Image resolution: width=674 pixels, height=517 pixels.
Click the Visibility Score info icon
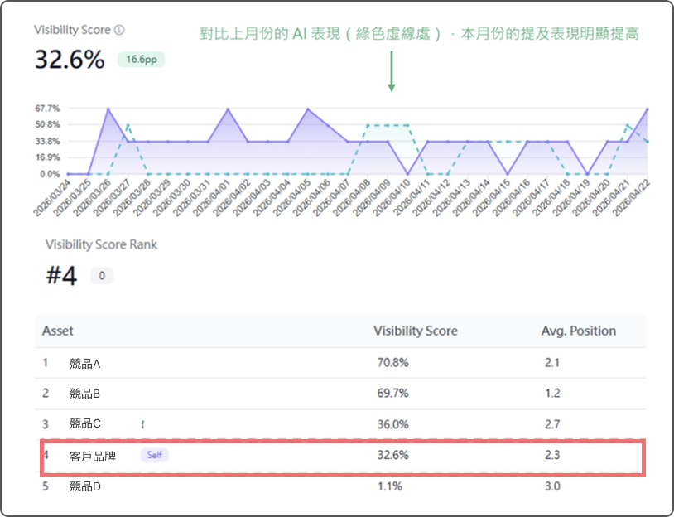120,30
